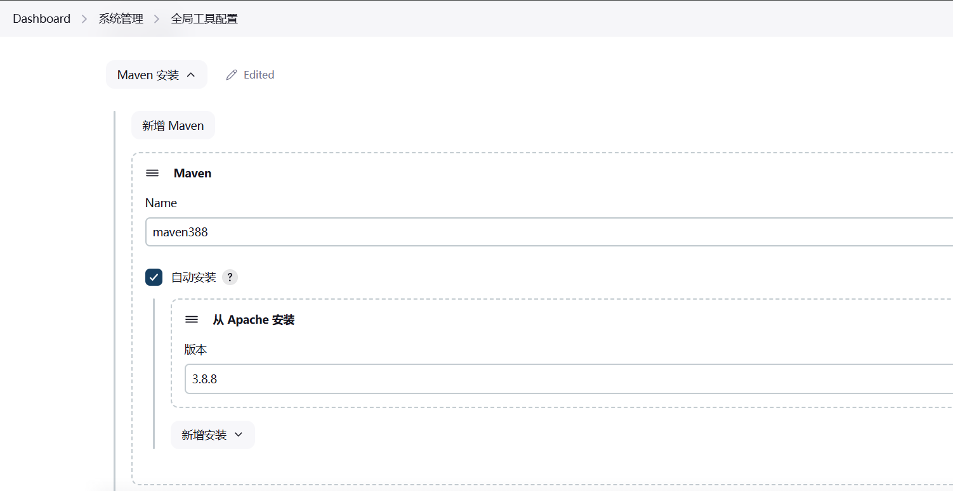Click the 版本 field label

(x=195, y=350)
